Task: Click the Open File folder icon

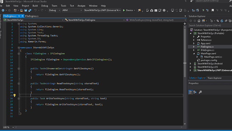Action: [x=21, y=10]
